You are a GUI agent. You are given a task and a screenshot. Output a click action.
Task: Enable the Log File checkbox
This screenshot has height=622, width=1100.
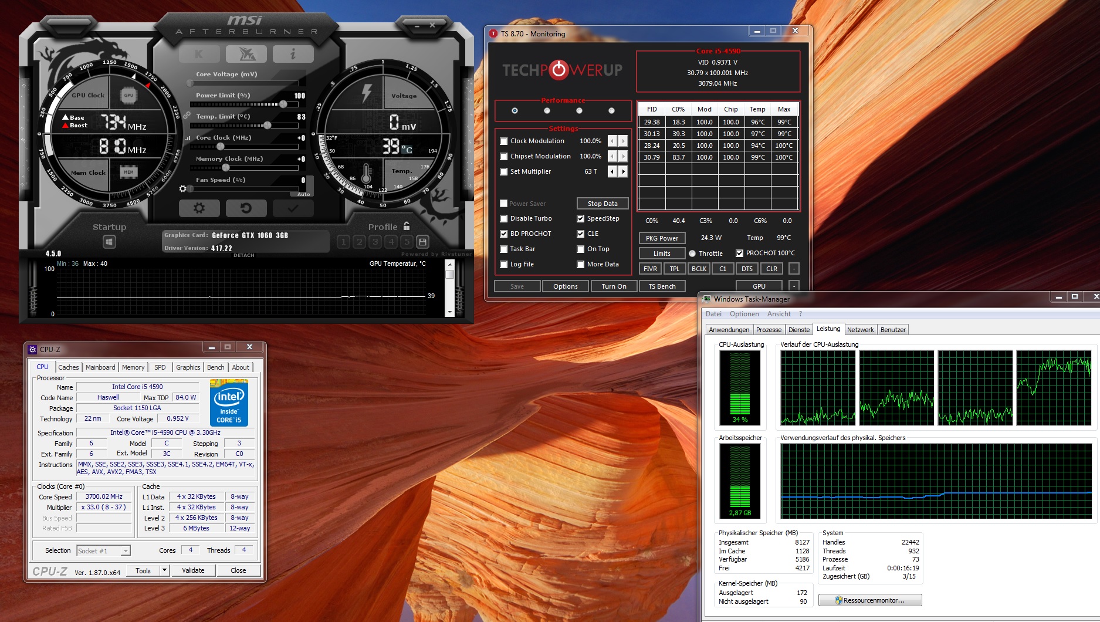(504, 264)
